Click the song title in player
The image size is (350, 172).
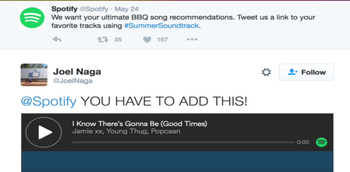139,124
